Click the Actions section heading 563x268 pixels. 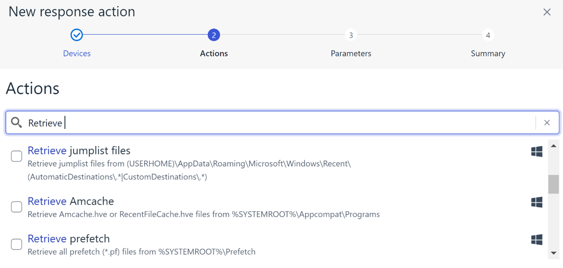pos(33,88)
